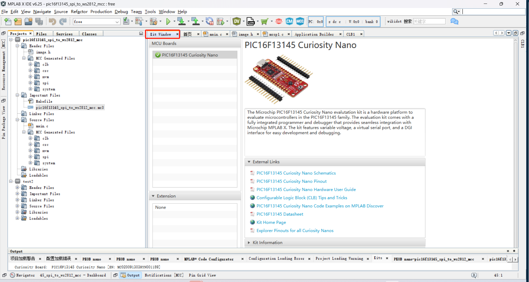Viewport: 529px width, 282px height.
Task: Collapse the External Links section
Action: click(x=249, y=162)
